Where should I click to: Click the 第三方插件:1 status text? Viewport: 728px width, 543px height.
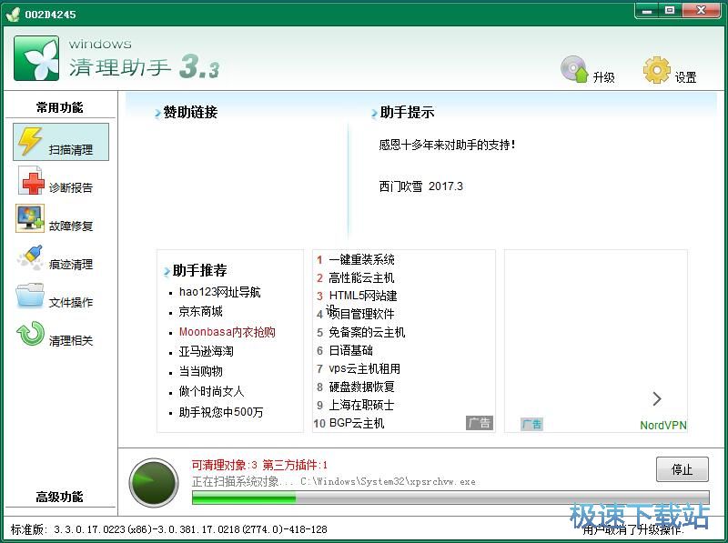(x=295, y=465)
